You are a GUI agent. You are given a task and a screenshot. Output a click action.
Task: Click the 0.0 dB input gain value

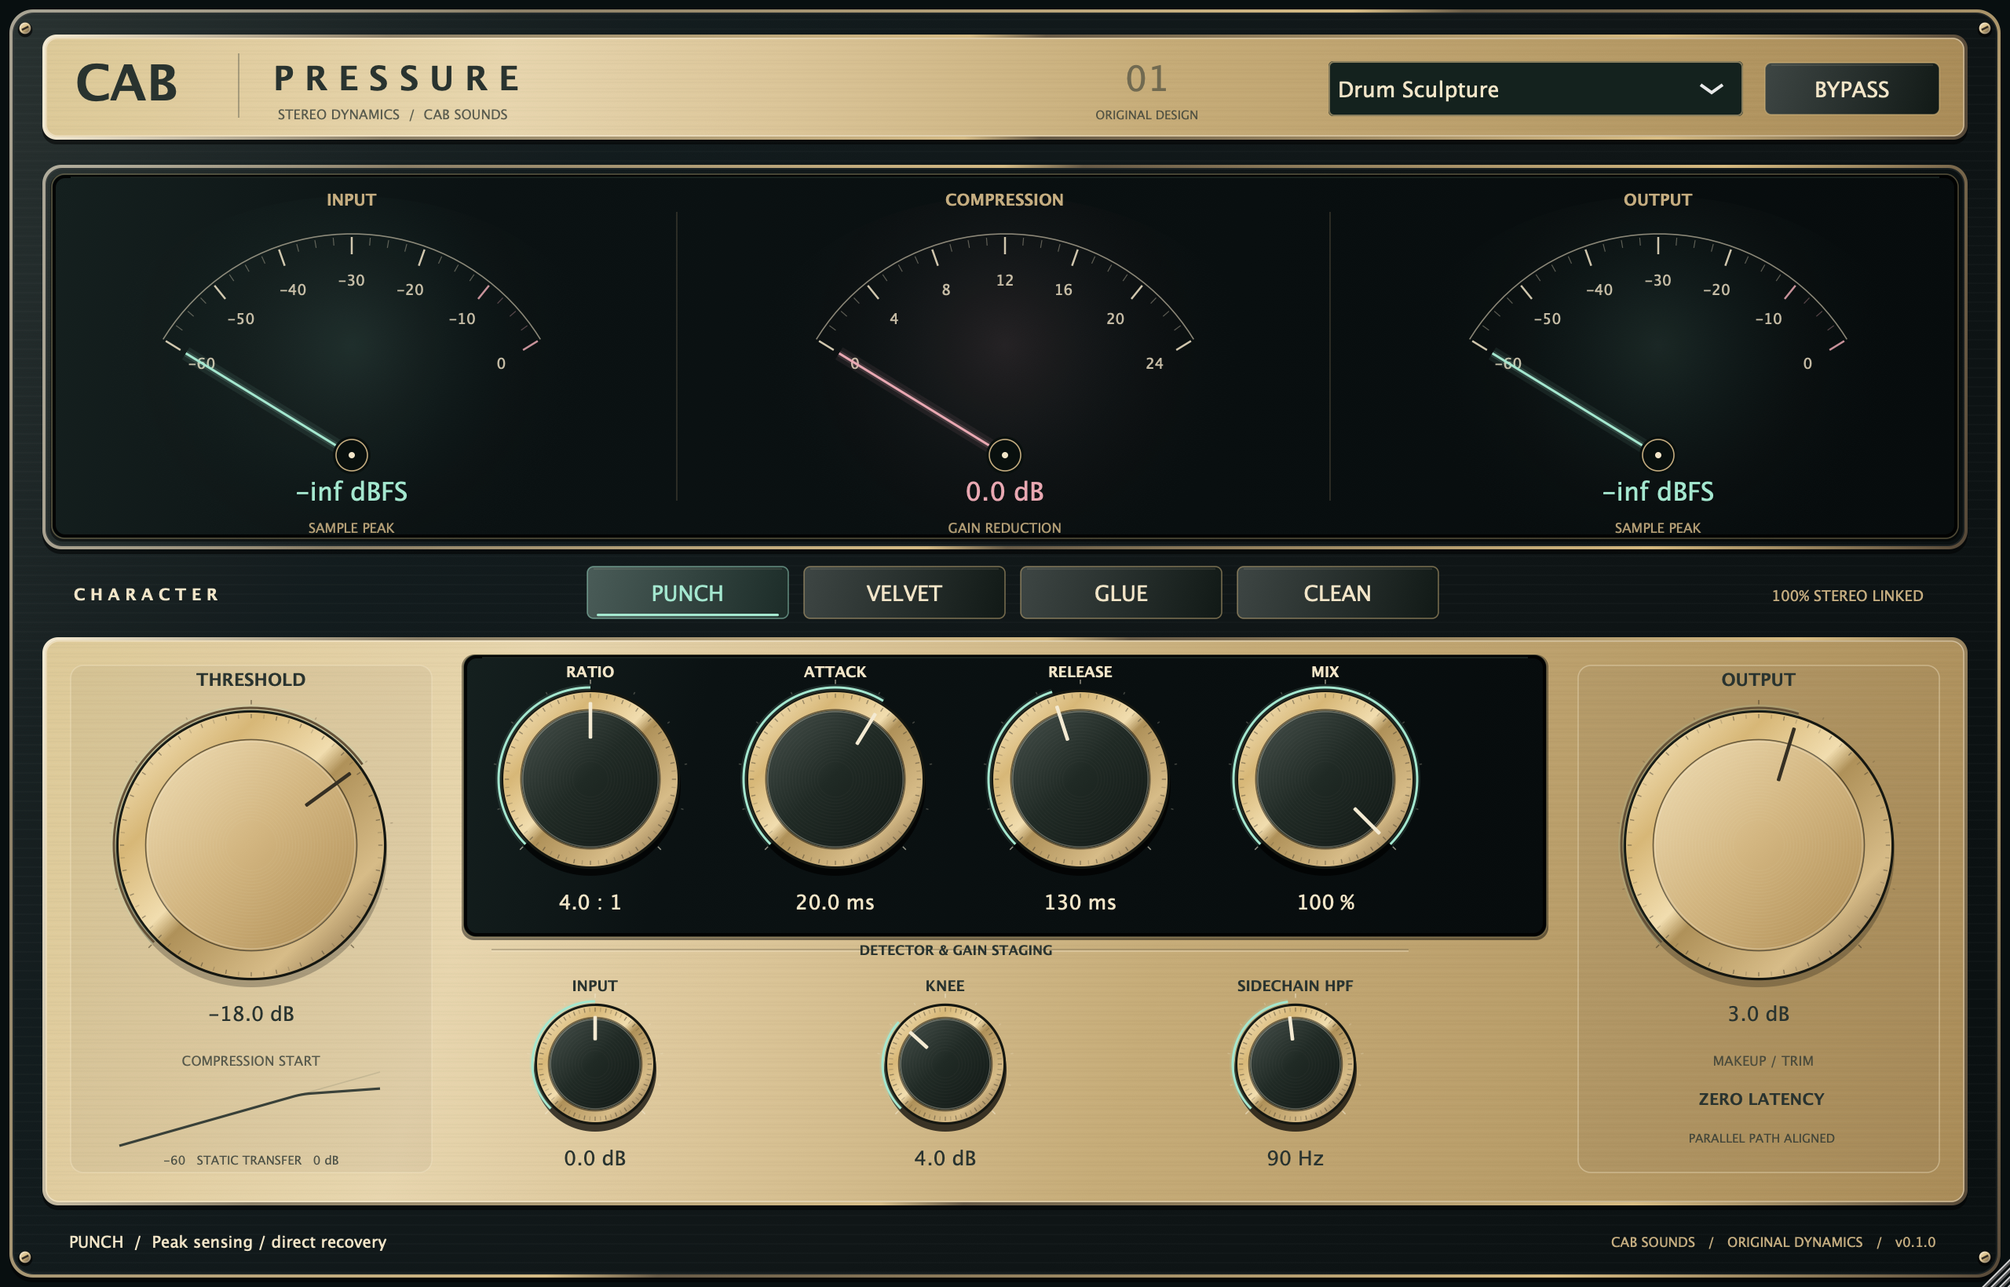pyautogui.click(x=594, y=1158)
